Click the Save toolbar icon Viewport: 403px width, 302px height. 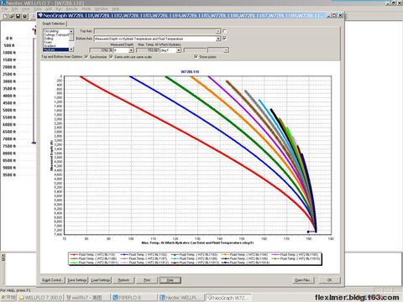18,16
